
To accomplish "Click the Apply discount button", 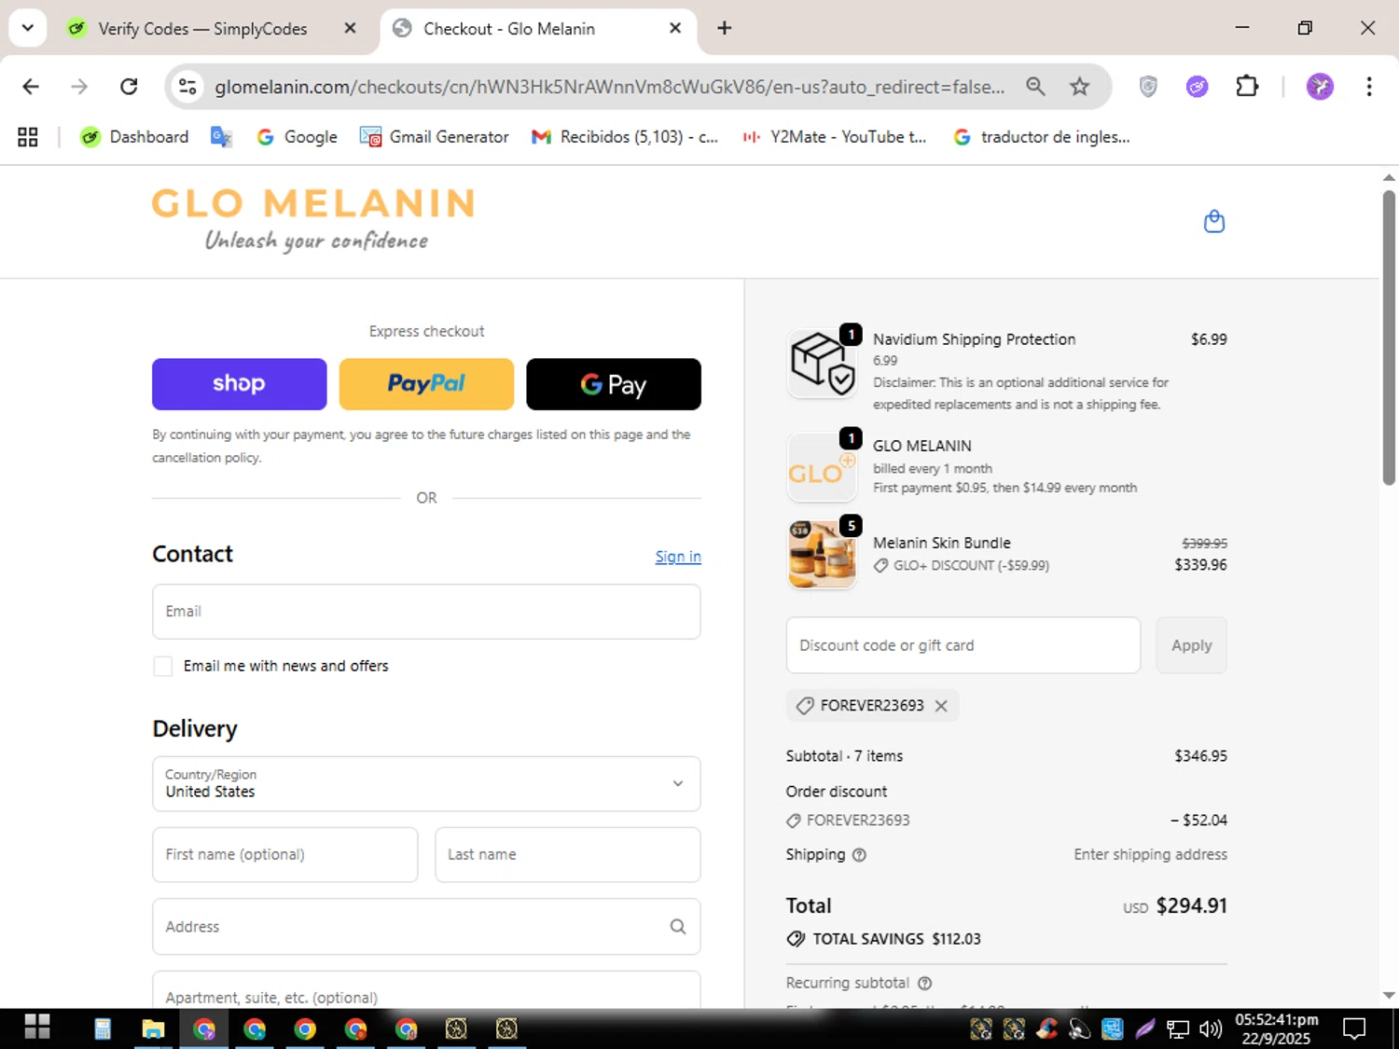I will [1191, 645].
